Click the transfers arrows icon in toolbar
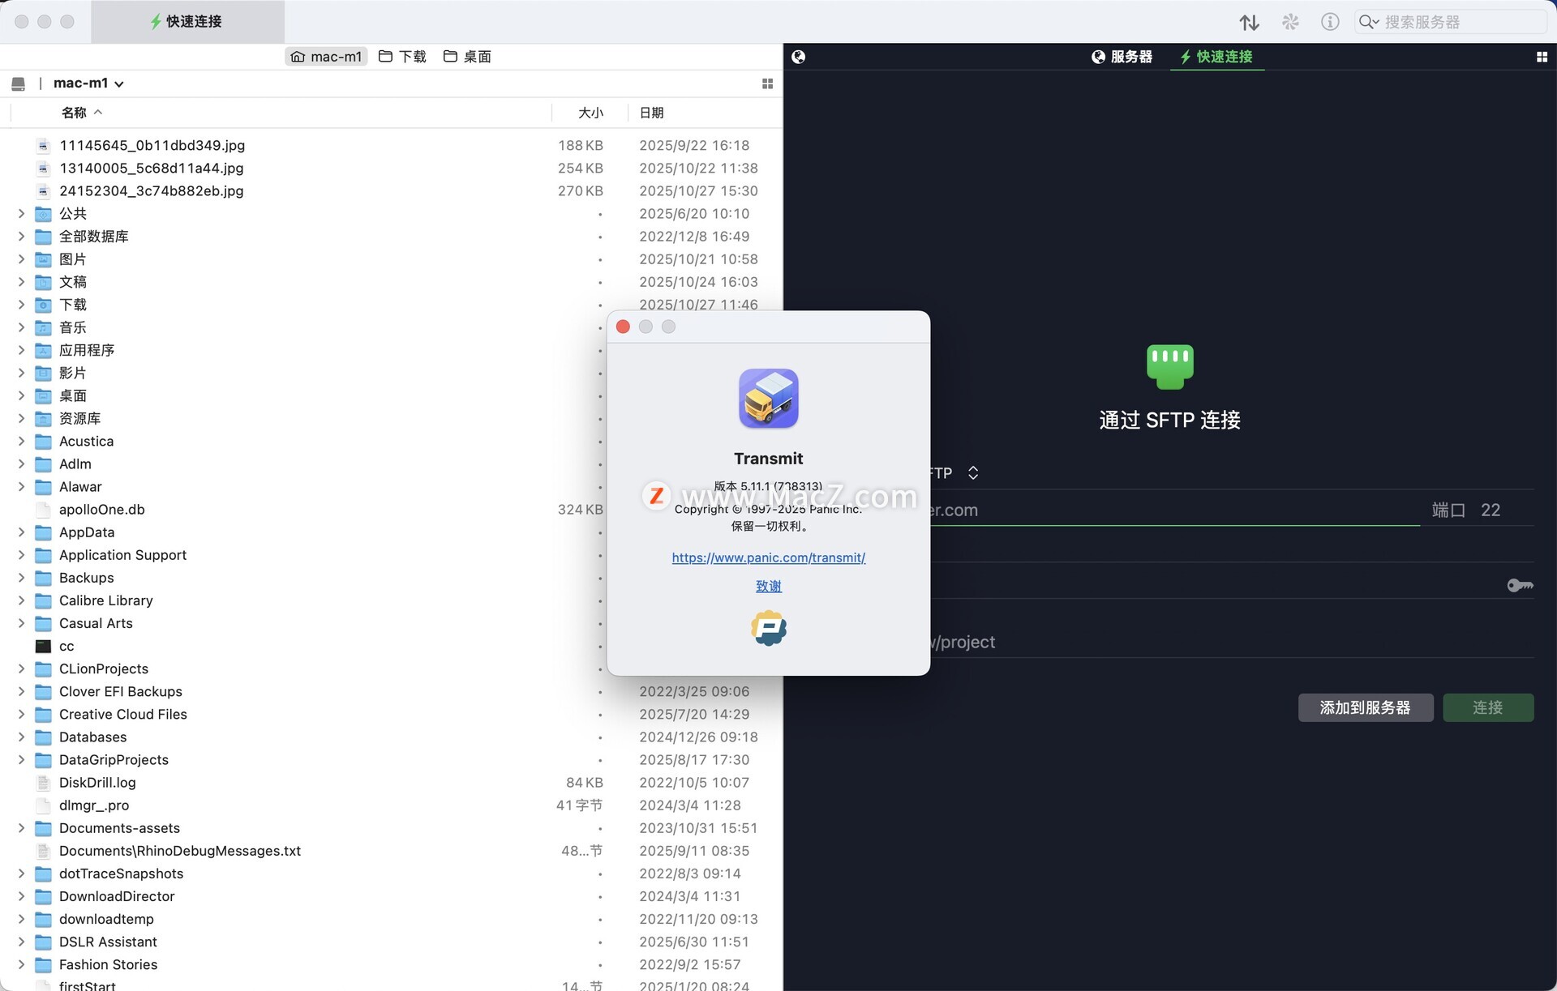Viewport: 1557px width, 991px height. (1249, 22)
